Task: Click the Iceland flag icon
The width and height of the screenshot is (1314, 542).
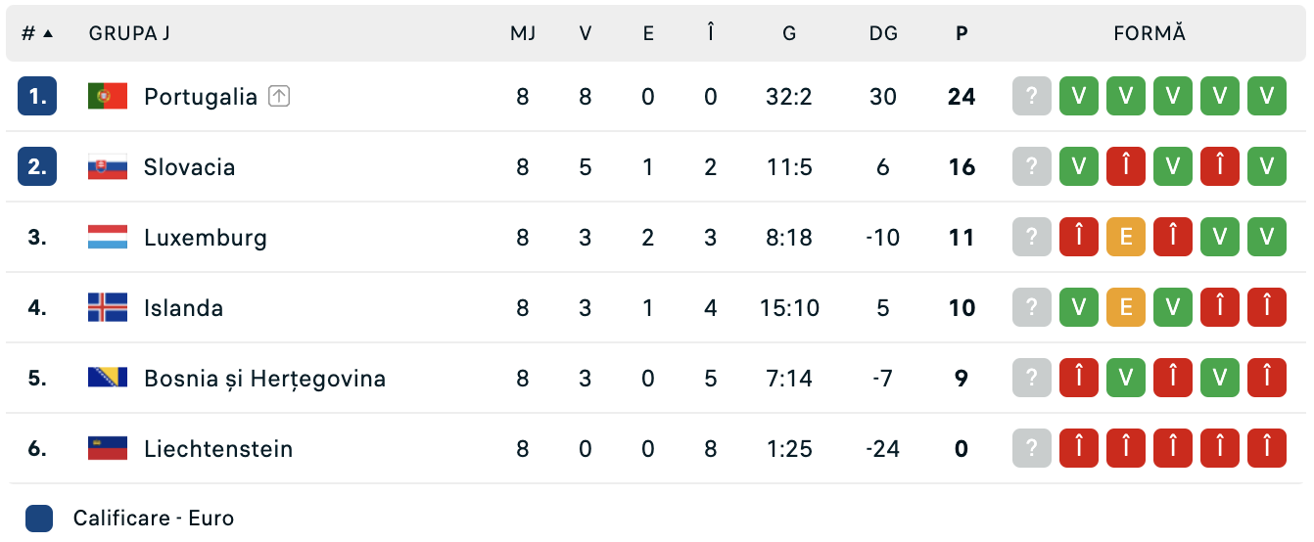Action: (x=108, y=307)
